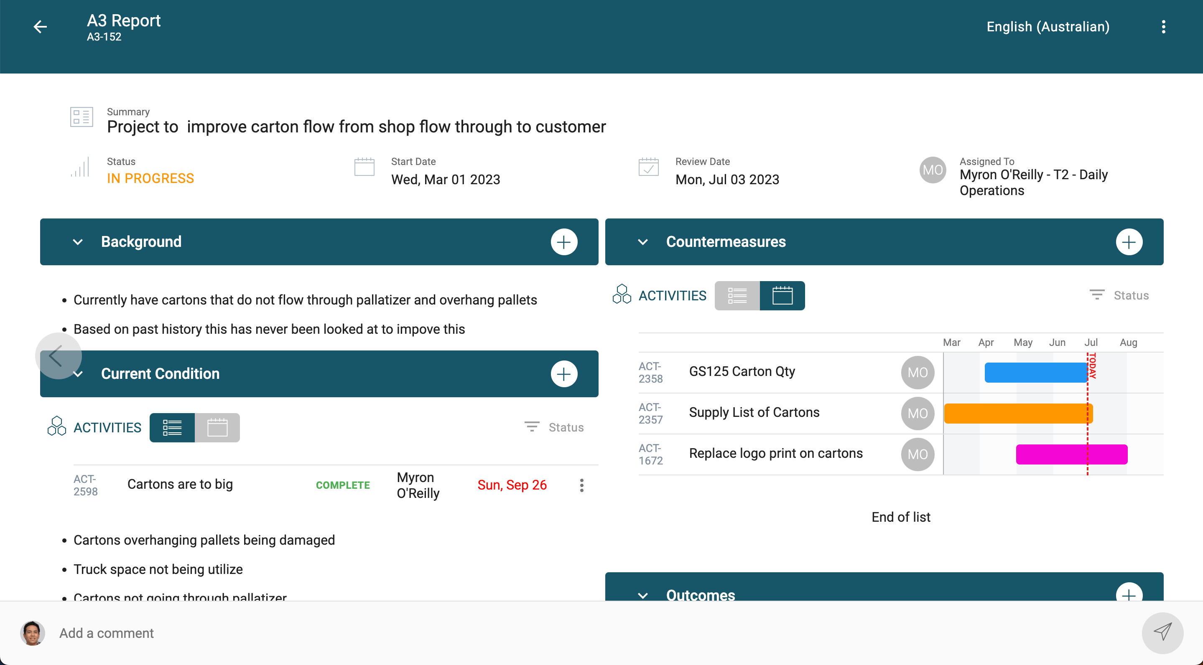Click the Start Date calendar icon
Screen dimensions: 1203x665
365,167
